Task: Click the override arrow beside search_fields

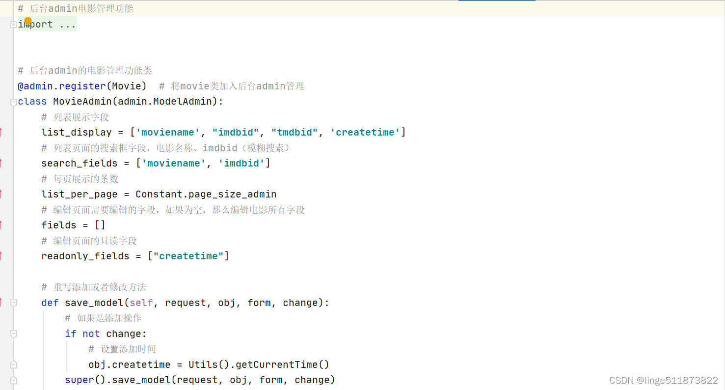Action: coord(1,163)
